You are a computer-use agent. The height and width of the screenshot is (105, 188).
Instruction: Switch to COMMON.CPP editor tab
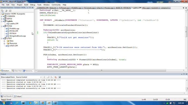[42, 8]
